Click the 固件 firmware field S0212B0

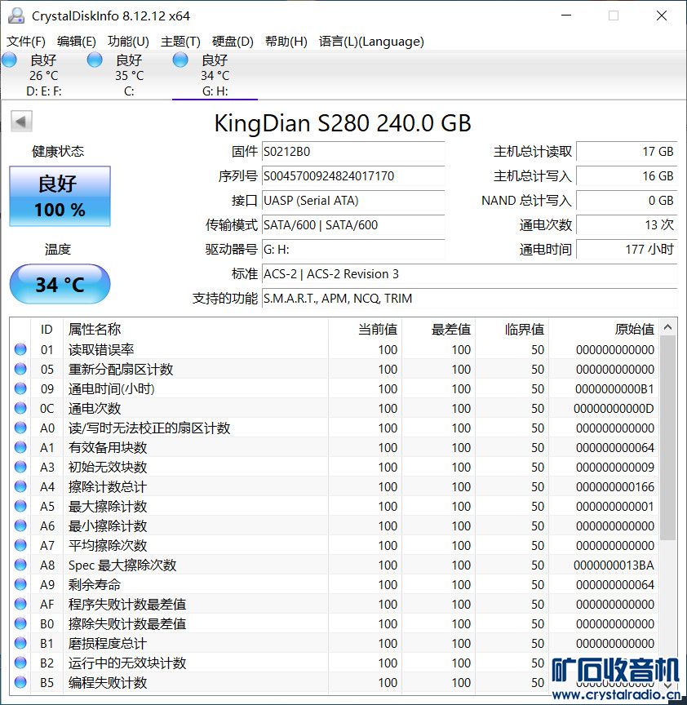tap(353, 152)
